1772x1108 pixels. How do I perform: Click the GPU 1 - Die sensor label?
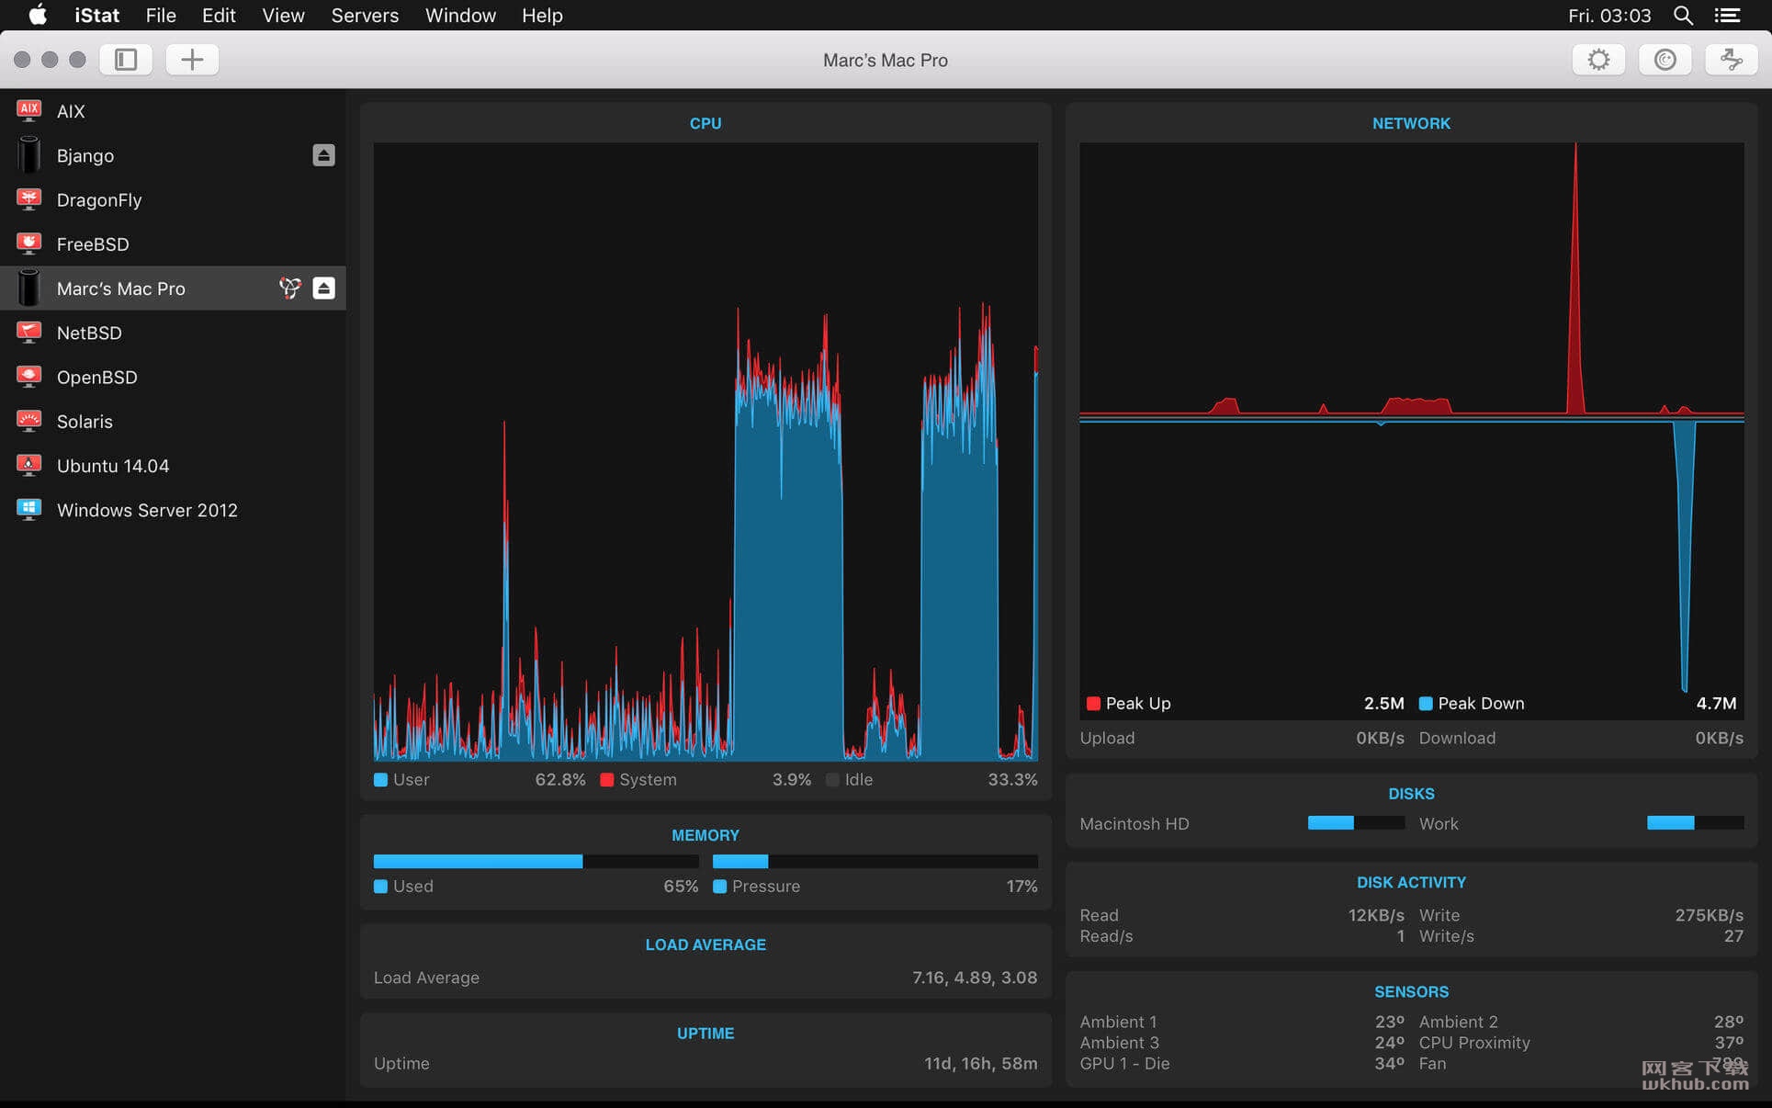(1124, 1063)
